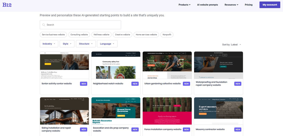Viewport: 283px width, 136px height.
Task: Open the Resources menu
Action: point(231,5)
